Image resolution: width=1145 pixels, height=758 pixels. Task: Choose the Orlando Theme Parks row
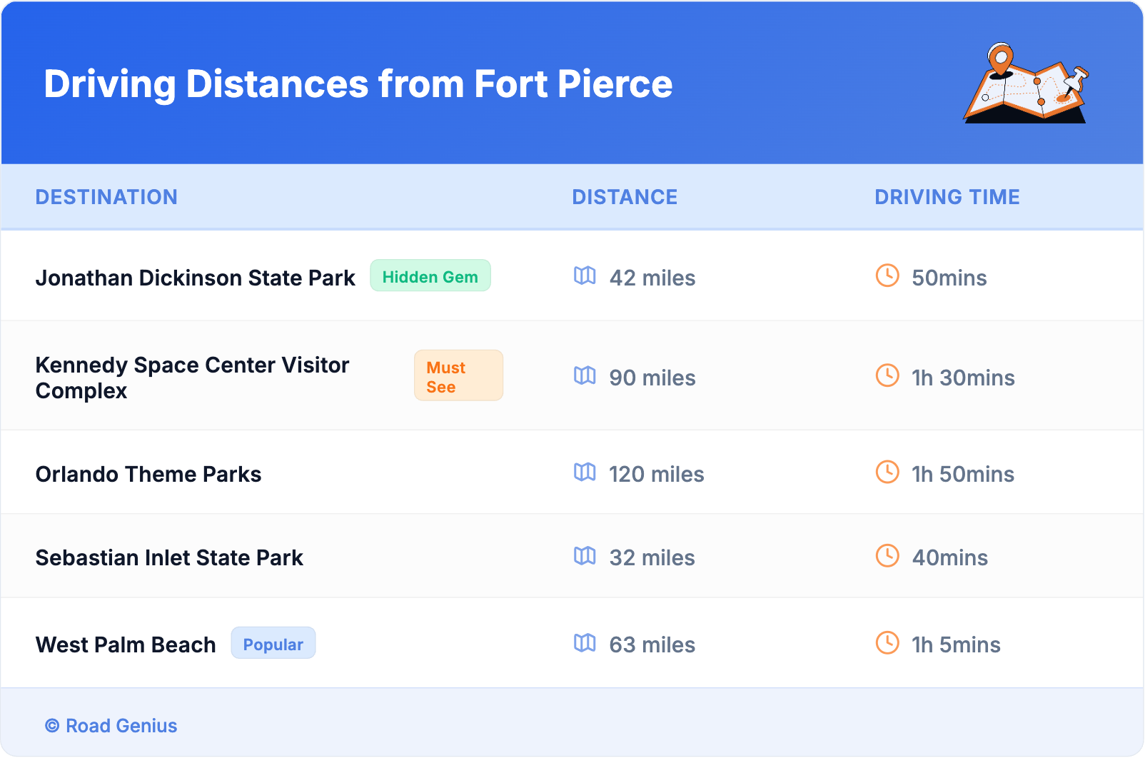pyautogui.click(x=148, y=475)
